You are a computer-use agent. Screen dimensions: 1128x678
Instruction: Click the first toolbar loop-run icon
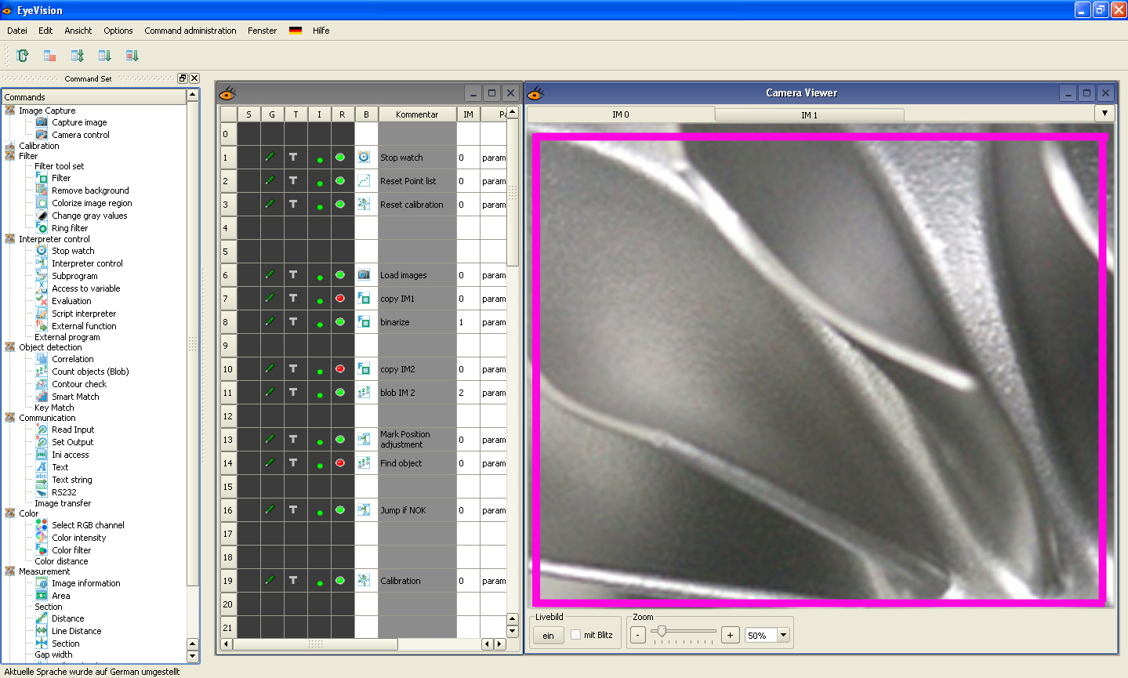(23, 56)
